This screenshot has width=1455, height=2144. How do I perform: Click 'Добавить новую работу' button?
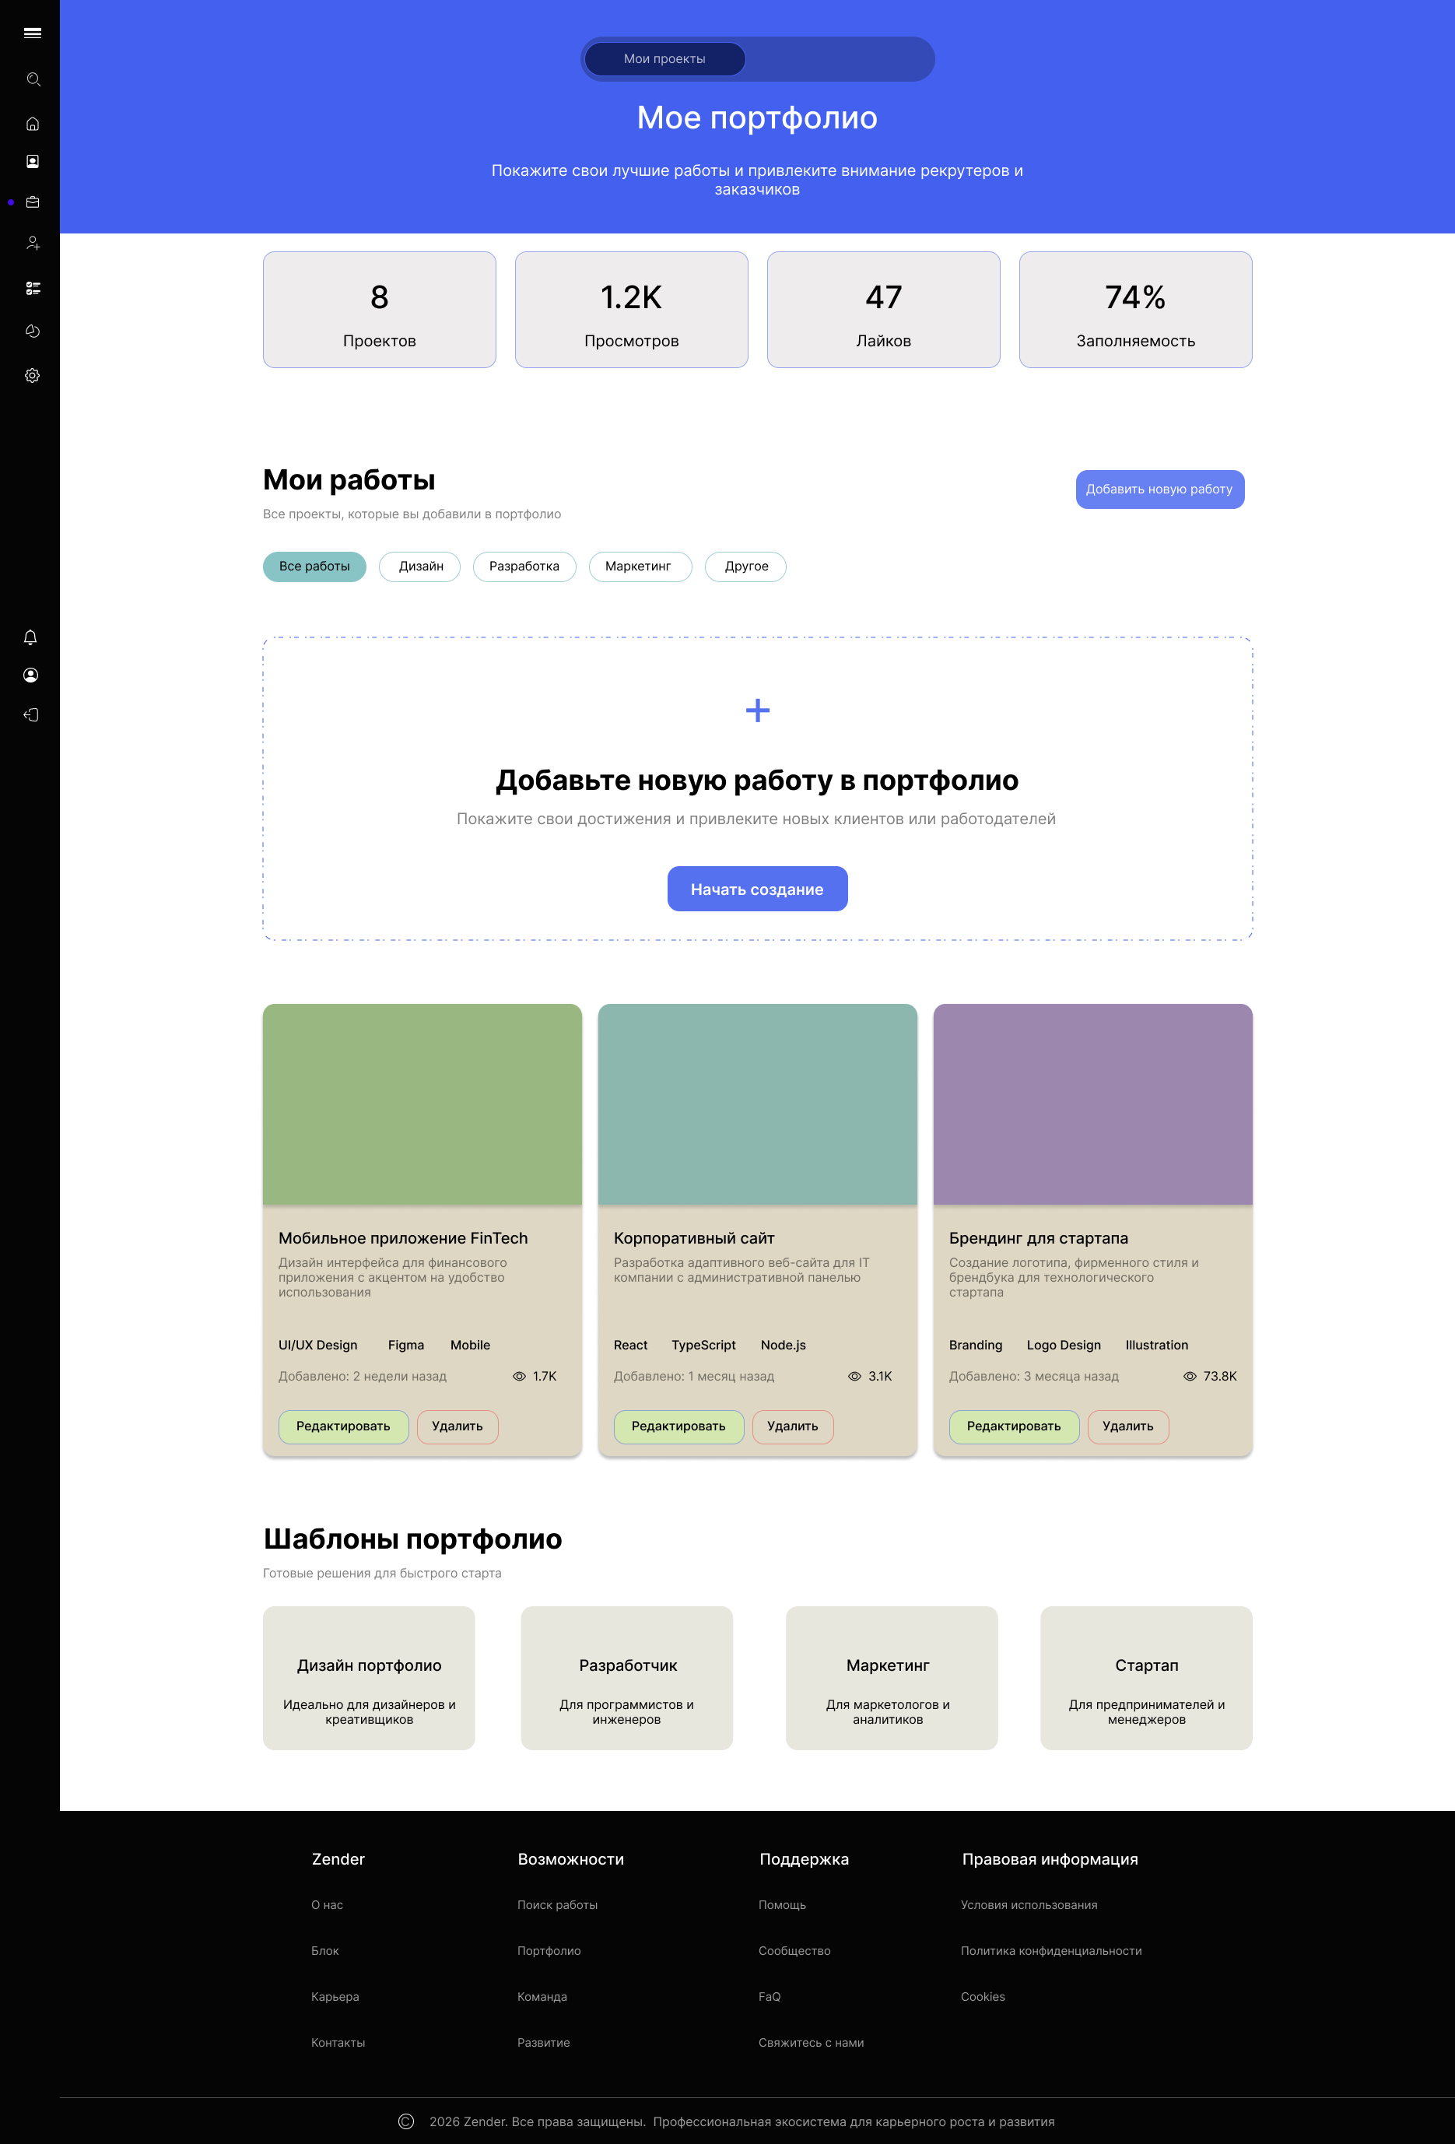point(1160,489)
